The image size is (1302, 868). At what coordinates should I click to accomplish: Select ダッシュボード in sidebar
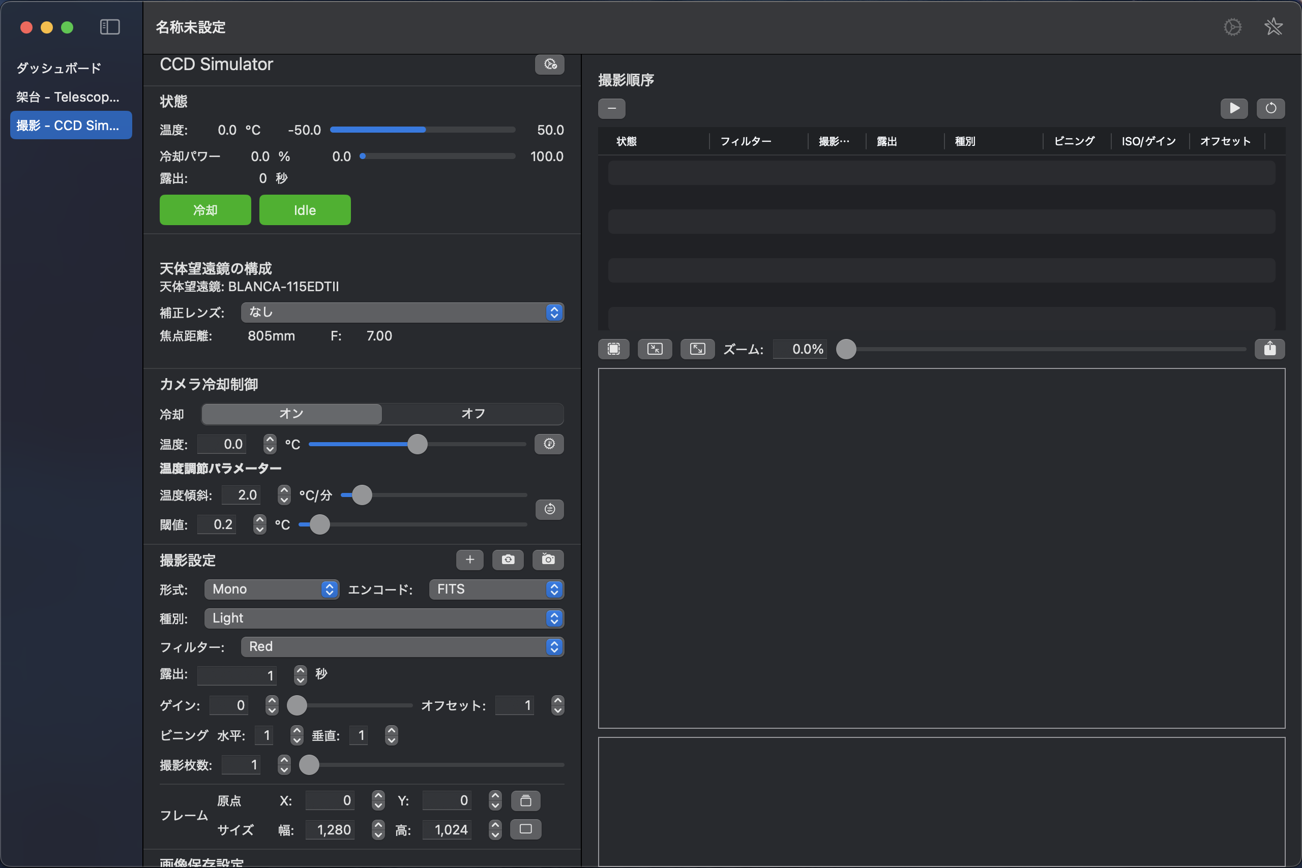click(71, 68)
